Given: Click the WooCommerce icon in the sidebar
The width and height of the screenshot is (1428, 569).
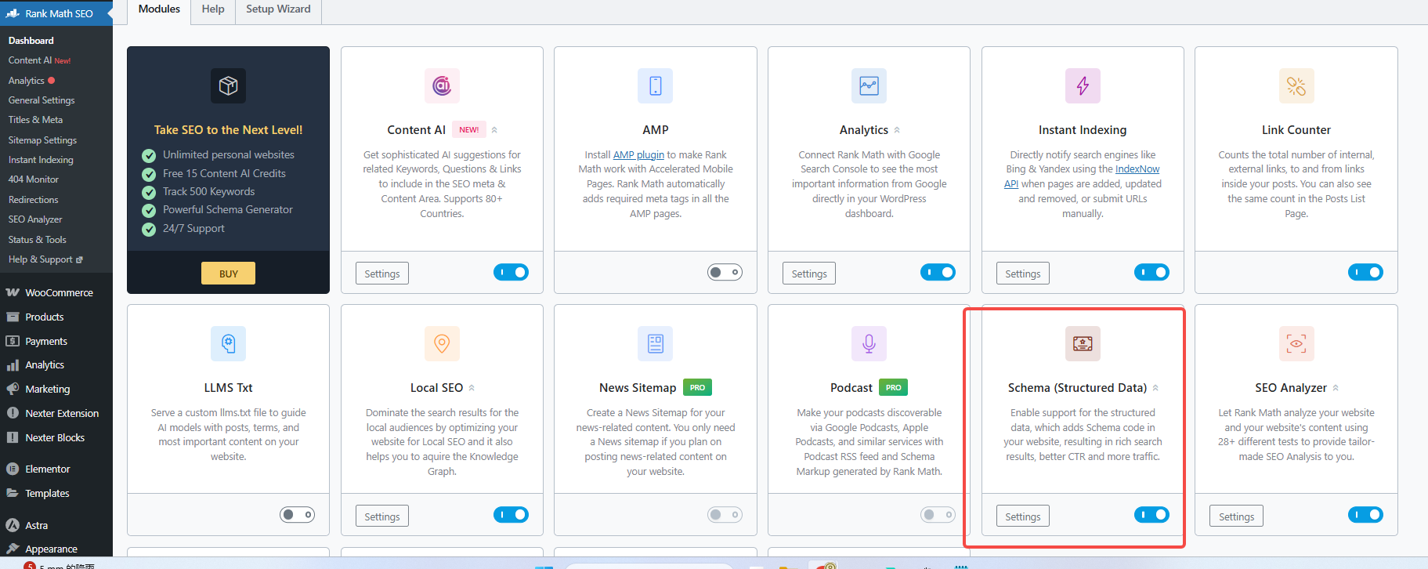Looking at the screenshot, I should 13,292.
